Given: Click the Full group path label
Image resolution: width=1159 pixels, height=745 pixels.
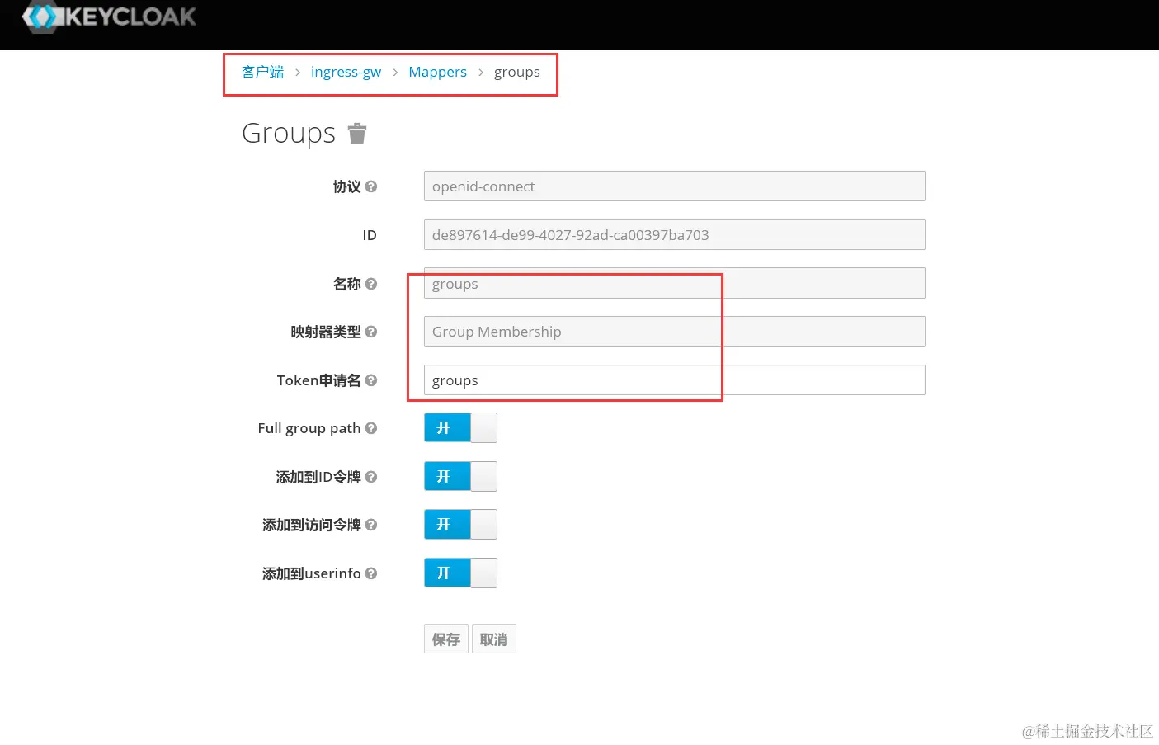Looking at the screenshot, I should pyautogui.click(x=309, y=428).
